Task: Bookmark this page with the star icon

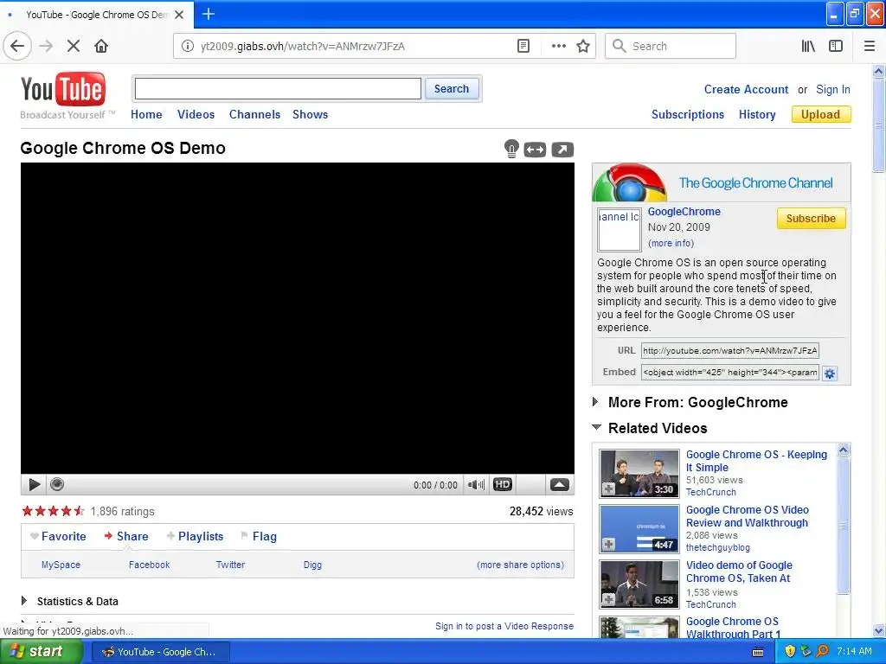Action: [x=583, y=47]
